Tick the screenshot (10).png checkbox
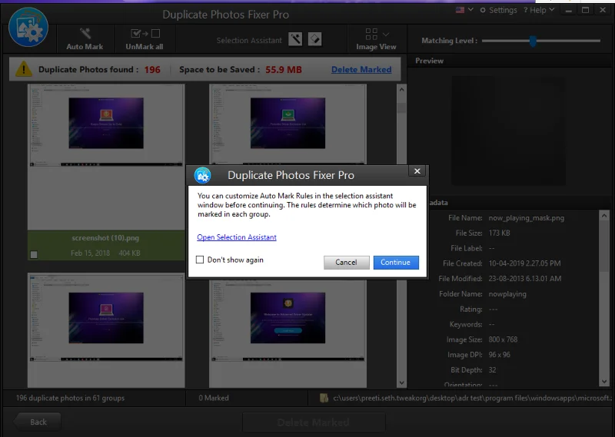The image size is (615, 437). [34, 254]
